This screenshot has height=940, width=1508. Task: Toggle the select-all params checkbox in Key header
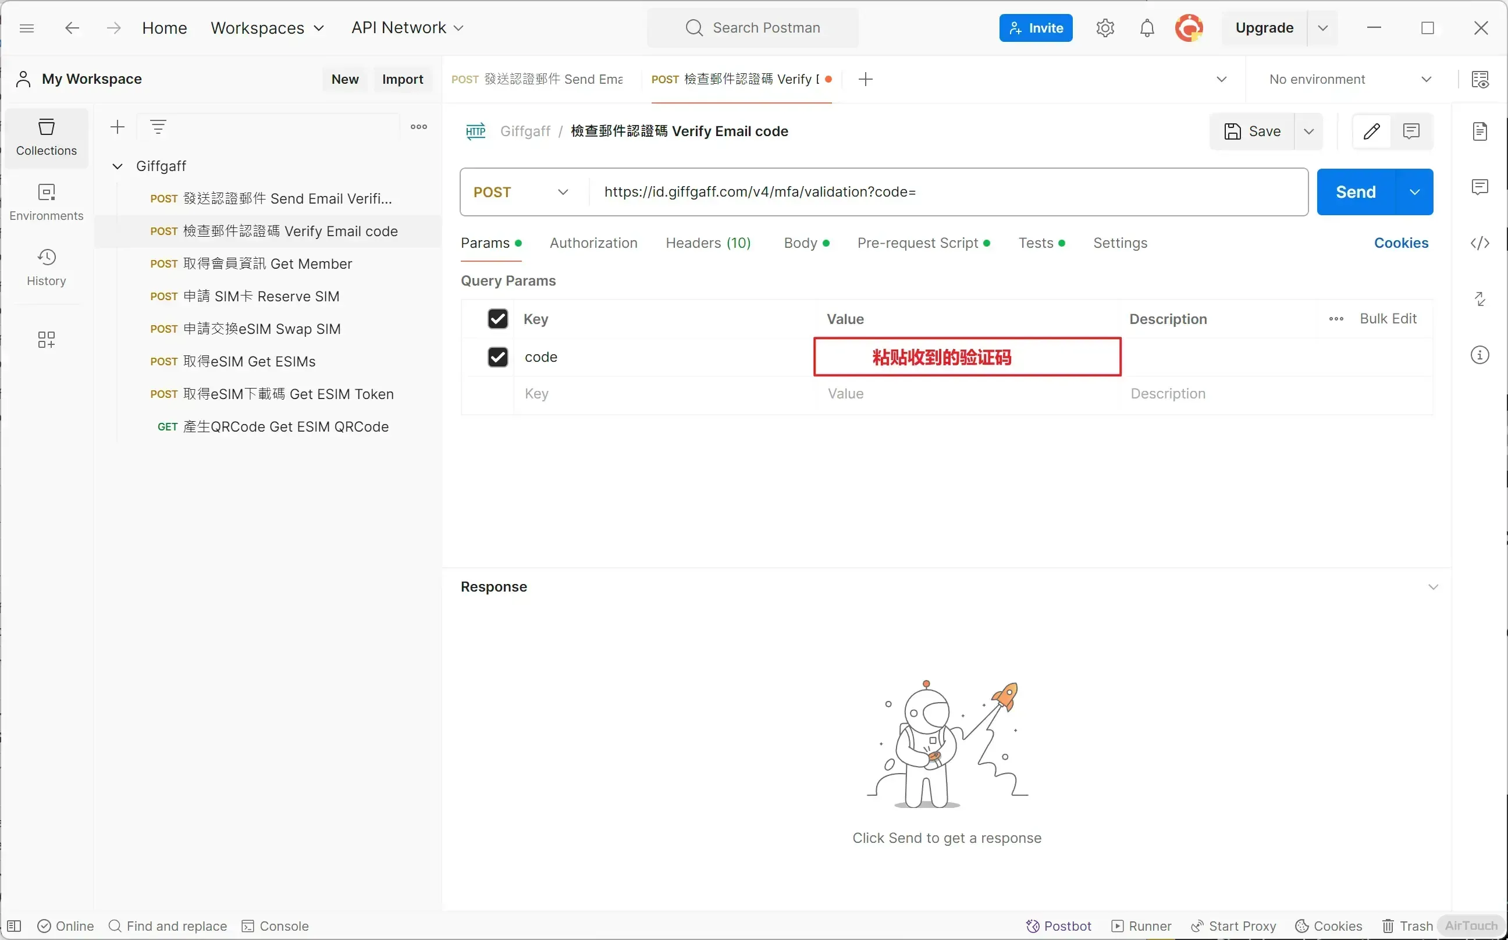pyautogui.click(x=497, y=319)
